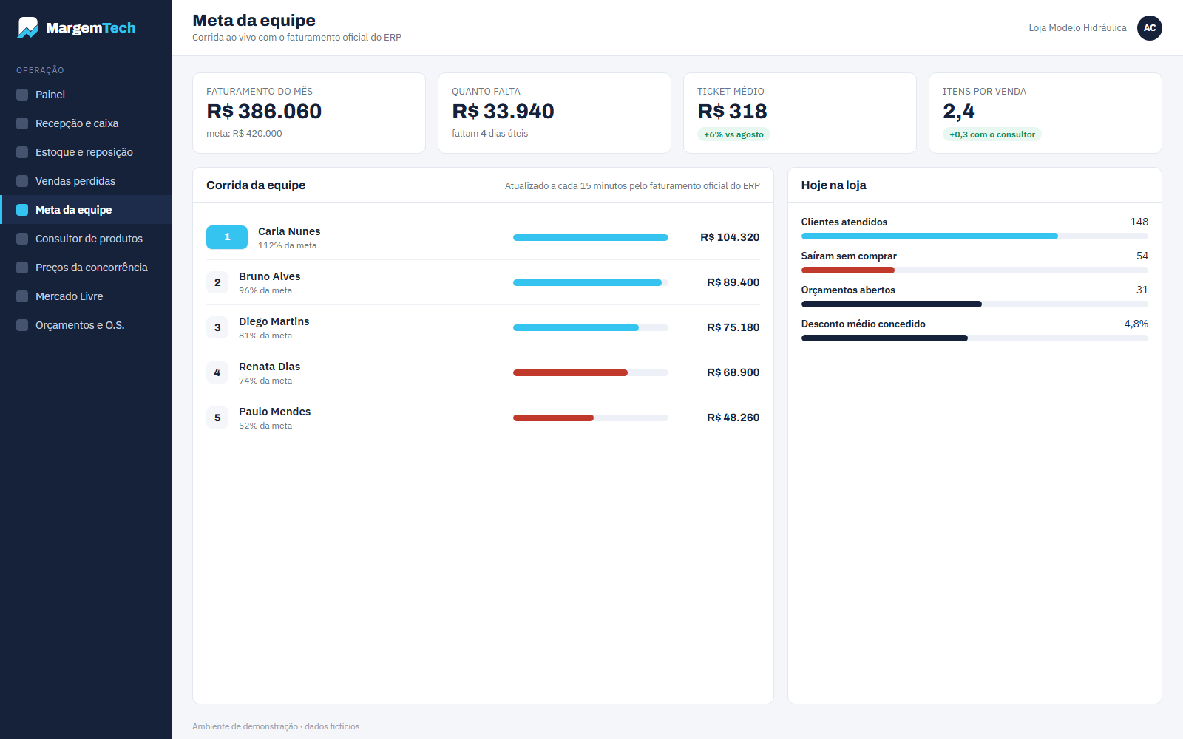
Task: Click Bruno Alves progress bar
Action: (x=591, y=282)
